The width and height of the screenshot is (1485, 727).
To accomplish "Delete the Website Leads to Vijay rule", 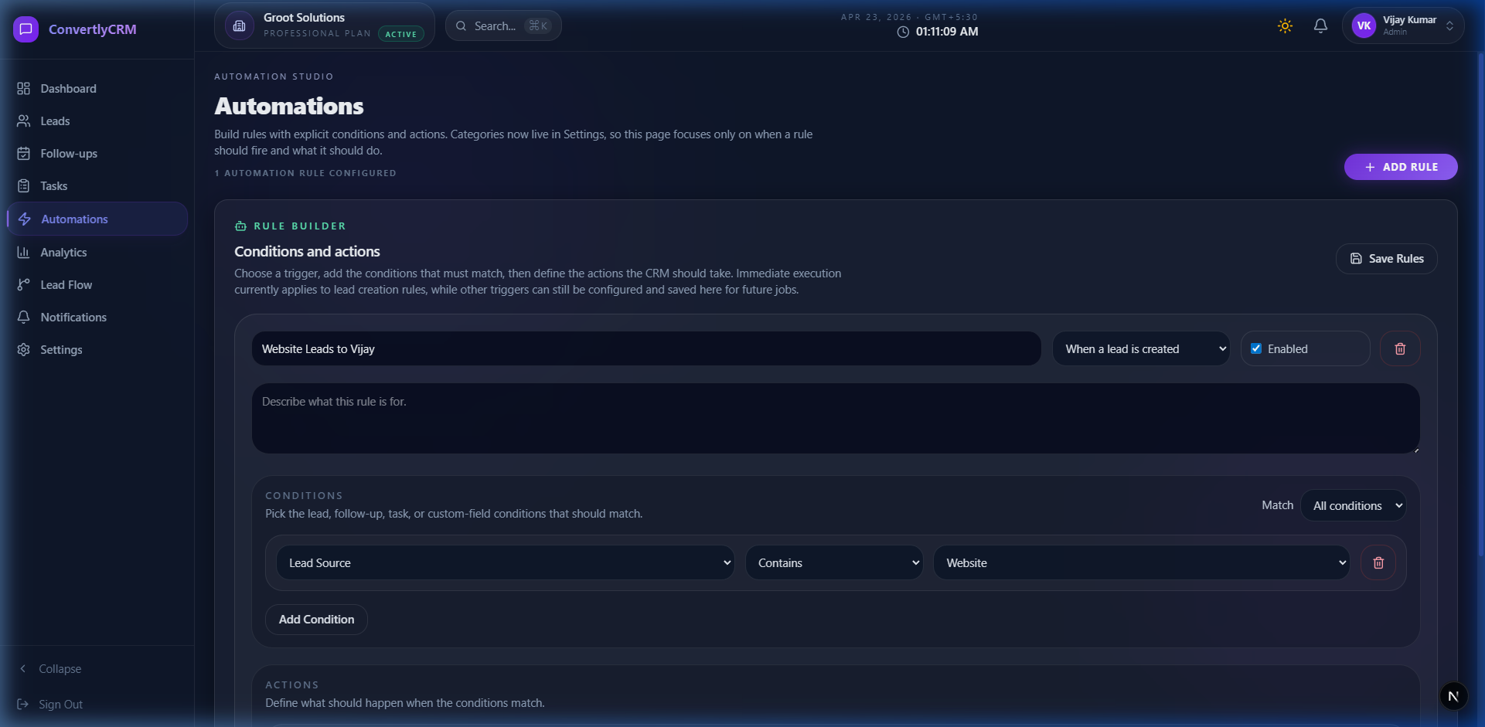I will [1399, 349].
